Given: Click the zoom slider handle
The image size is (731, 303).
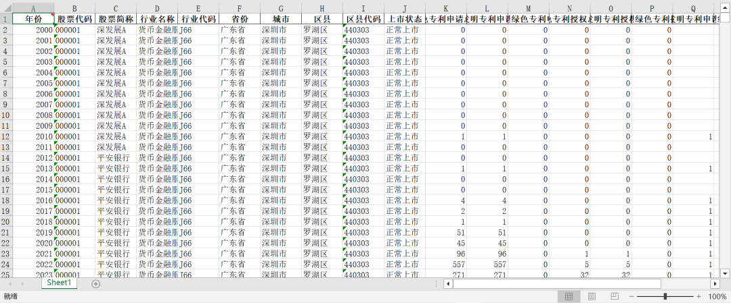Looking at the screenshot, I should (x=665, y=296).
